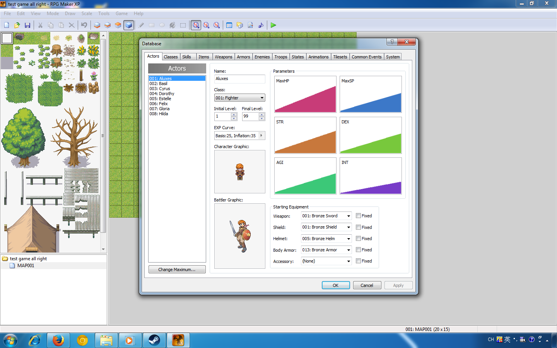The image size is (557, 348).
Task: Select actor 004: Dorothy in the list
Action: pos(177,94)
